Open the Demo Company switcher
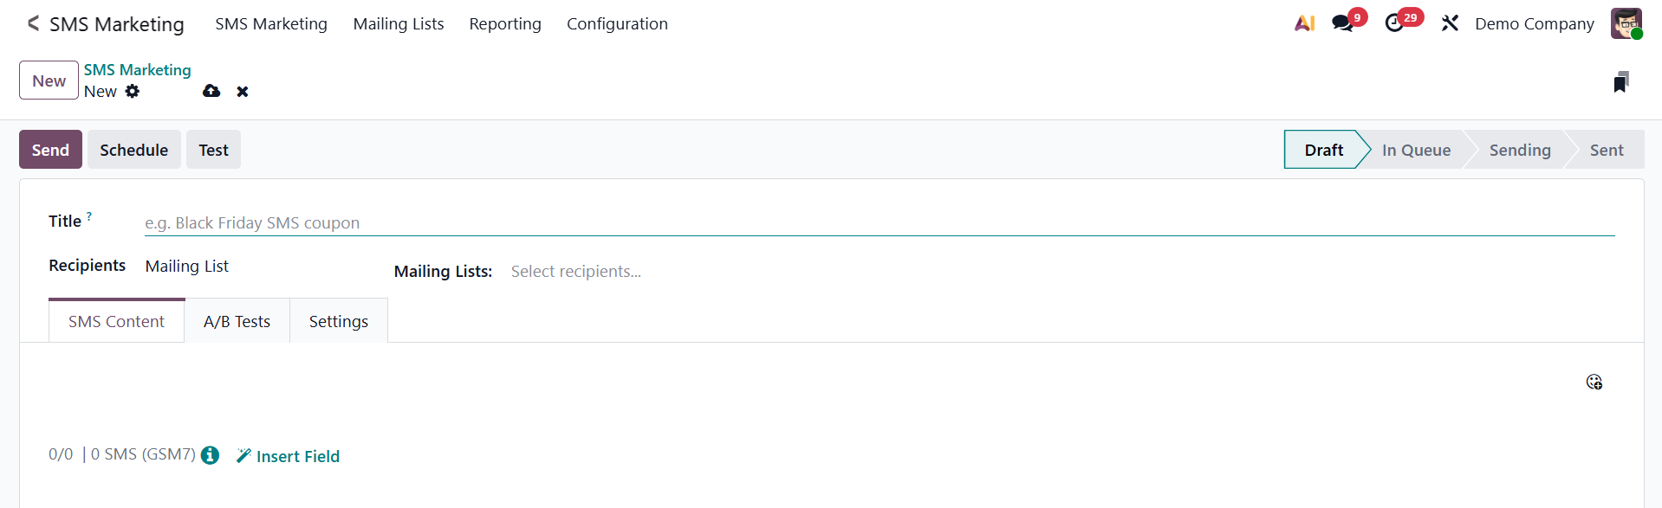The height and width of the screenshot is (508, 1662). click(1534, 23)
